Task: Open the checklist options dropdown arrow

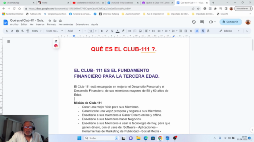Action: point(162,31)
